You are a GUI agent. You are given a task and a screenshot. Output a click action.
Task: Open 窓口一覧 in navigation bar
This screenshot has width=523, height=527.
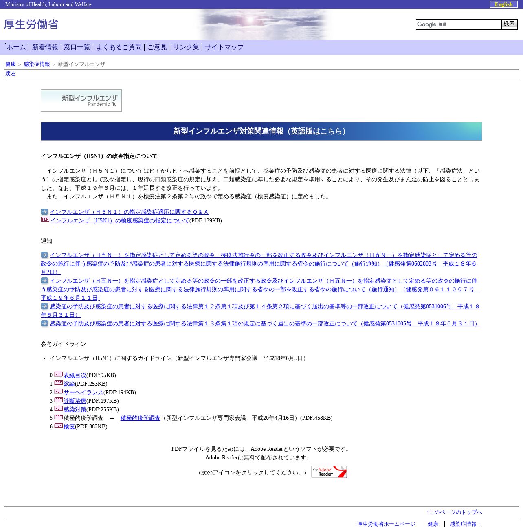coord(77,47)
